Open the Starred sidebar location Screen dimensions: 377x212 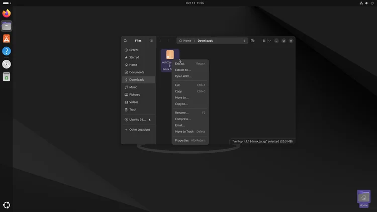click(138, 57)
